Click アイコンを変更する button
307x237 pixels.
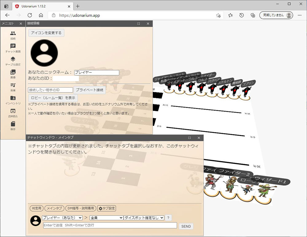(46, 33)
